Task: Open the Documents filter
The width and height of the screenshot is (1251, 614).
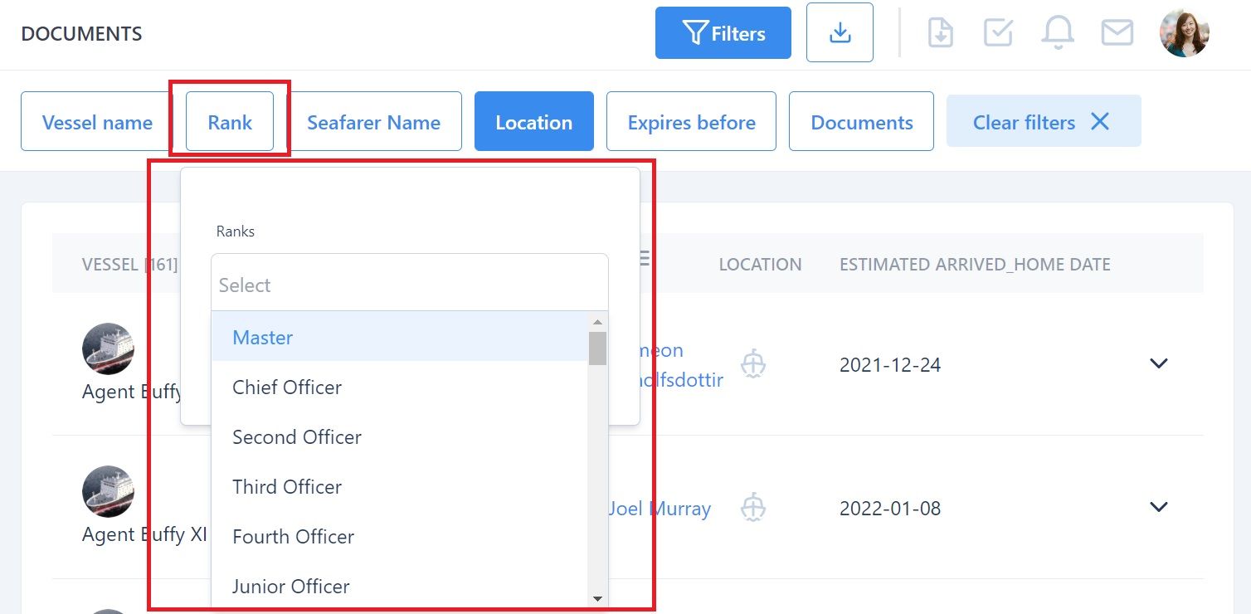Action: coord(861,122)
